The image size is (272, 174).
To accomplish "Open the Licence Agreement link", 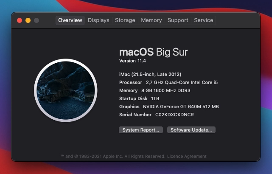I will [187, 156].
